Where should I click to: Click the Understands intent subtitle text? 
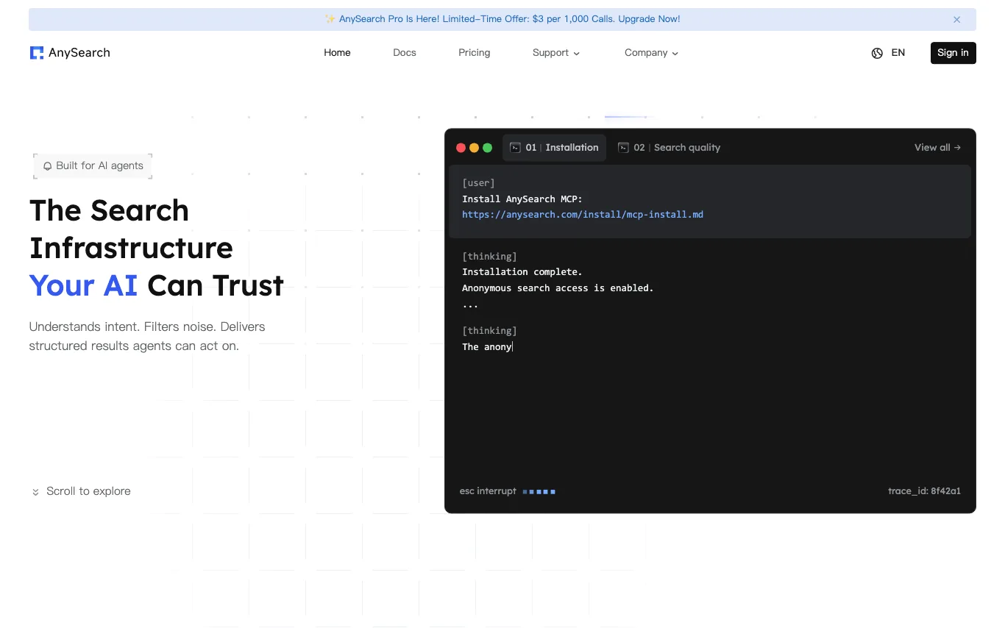coord(147,336)
